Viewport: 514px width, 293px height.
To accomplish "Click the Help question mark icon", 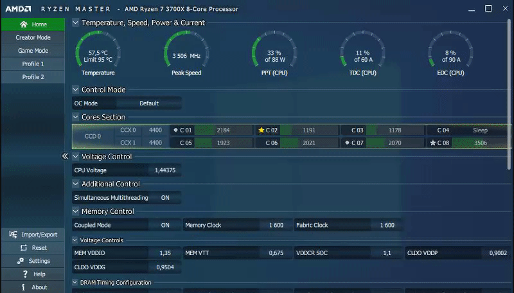I will (25, 274).
